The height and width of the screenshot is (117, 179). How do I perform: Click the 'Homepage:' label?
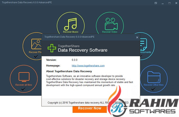pos(53,66)
